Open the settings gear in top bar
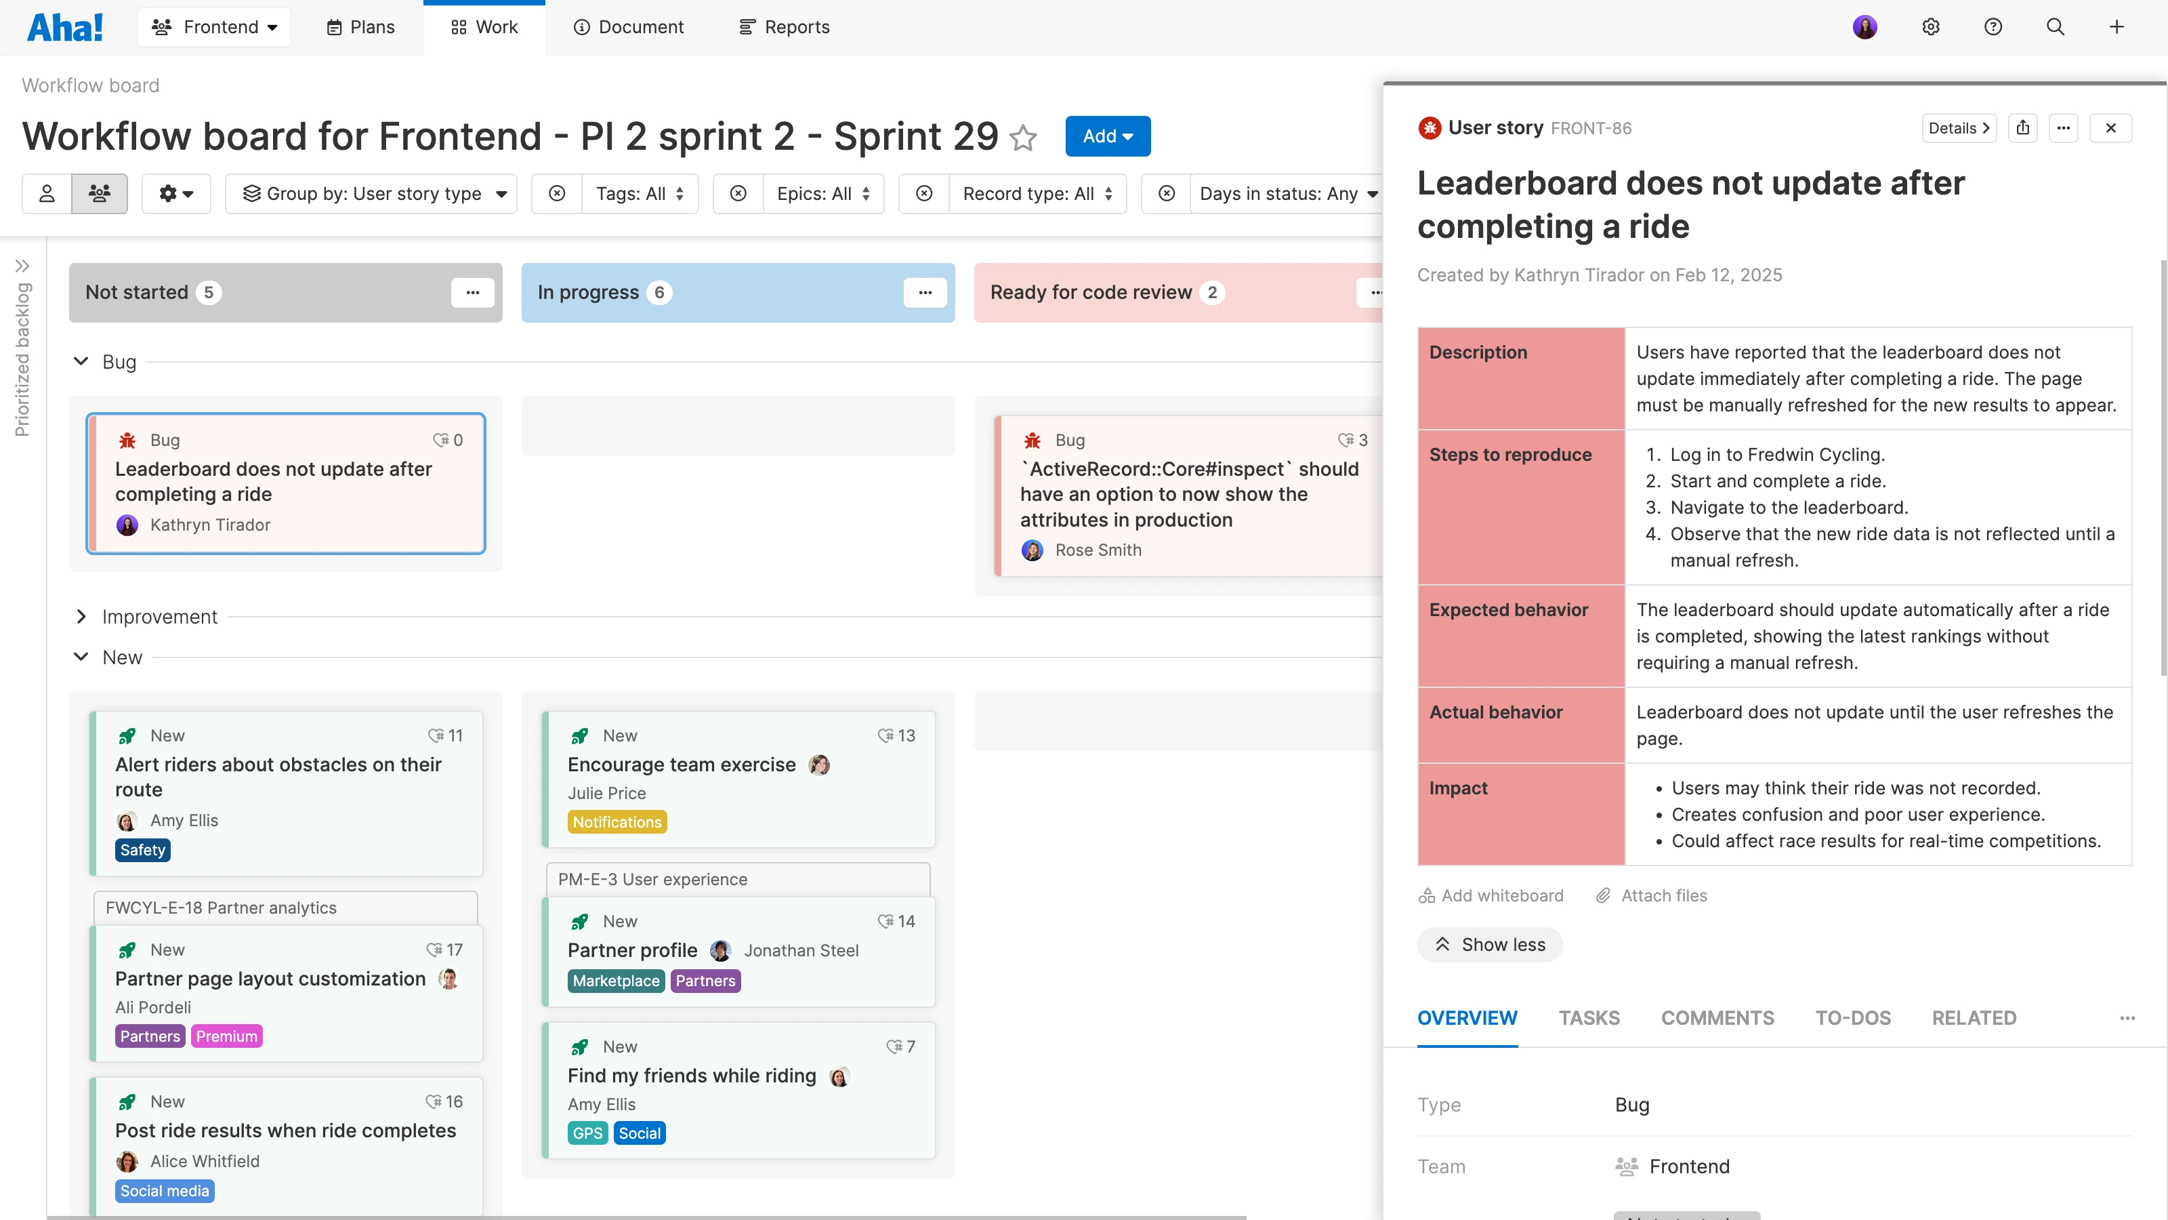Screen dimensions: 2168x1220 [x=1931, y=27]
